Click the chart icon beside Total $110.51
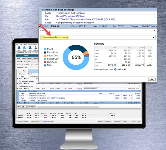The image size is (166, 150). pyautogui.click(x=18, y=79)
